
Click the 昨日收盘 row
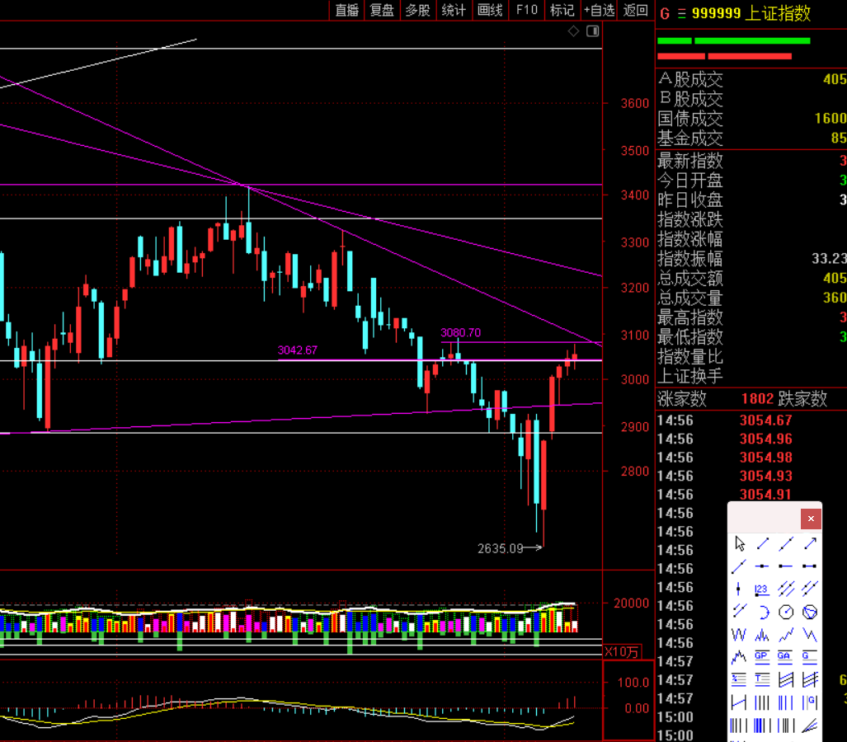[x=752, y=200]
